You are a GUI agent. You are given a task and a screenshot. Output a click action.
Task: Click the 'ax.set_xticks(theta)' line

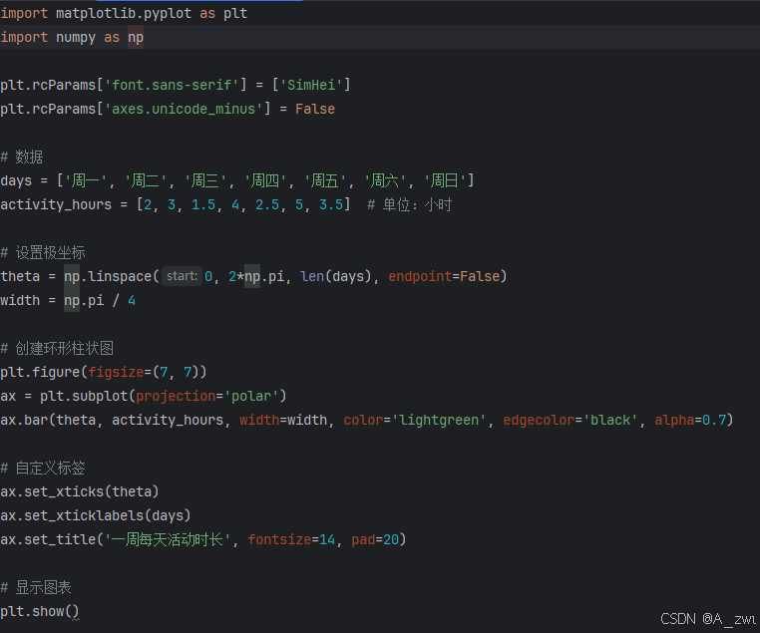[80, 491]
